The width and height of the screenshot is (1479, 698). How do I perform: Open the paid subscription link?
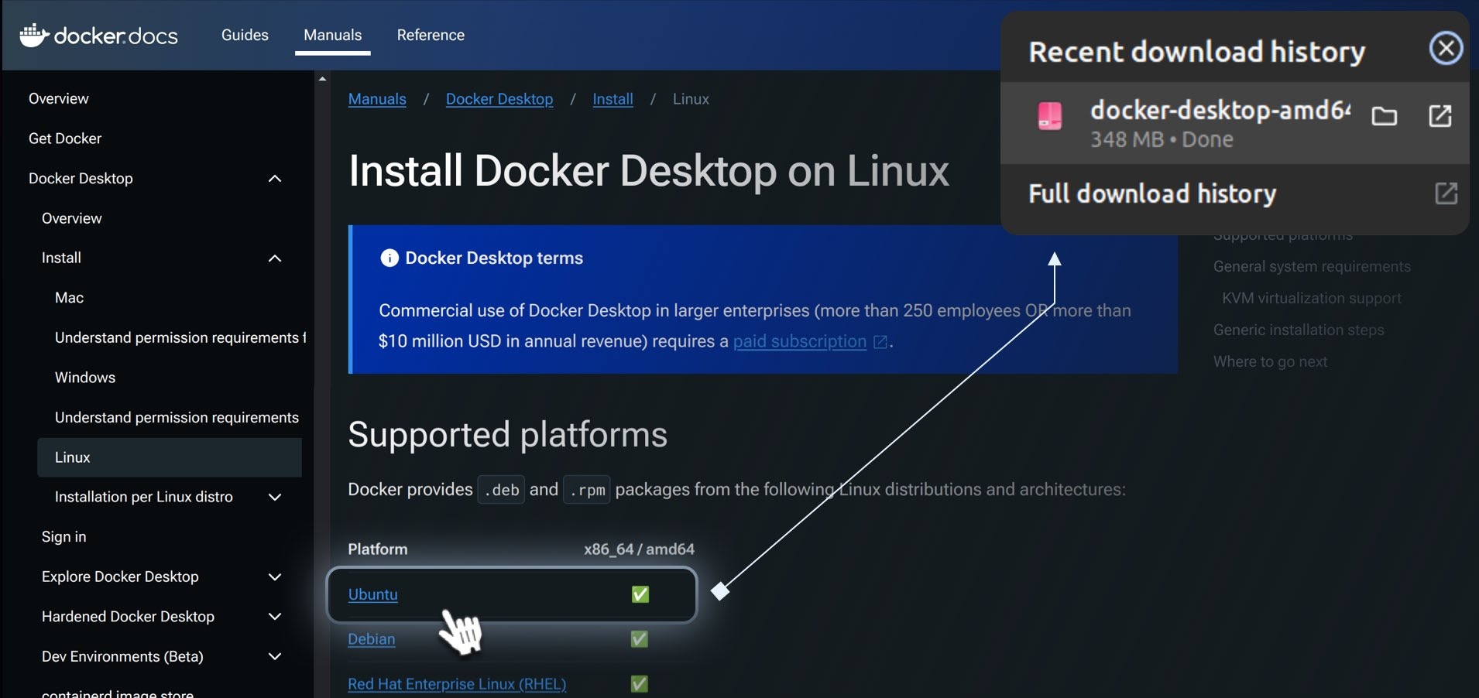point(800,341)
